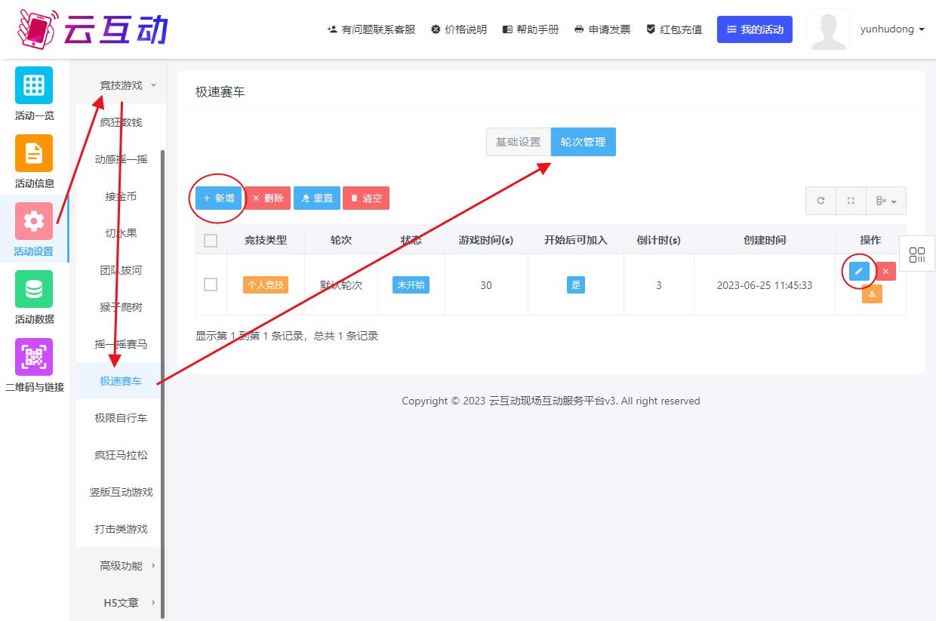Image resolution: width=936 pixels, height=621 pixels.
Task: Select 极限自行车 in the game menu
Action: coord(121,418)
